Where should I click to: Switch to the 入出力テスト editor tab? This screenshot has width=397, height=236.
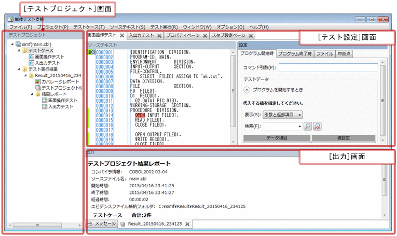[141, 35]
